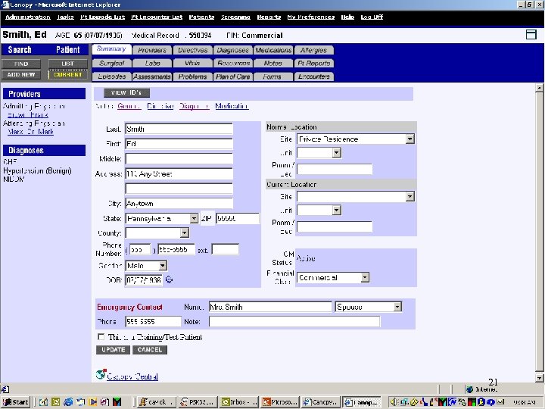Open the Gender dropdown showing Male
Viewport: 545px width, 409px height.
(162, 266)
